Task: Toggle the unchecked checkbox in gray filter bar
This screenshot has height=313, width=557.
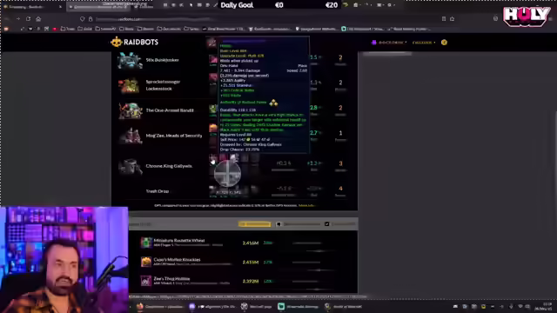Action: [278, 224]
